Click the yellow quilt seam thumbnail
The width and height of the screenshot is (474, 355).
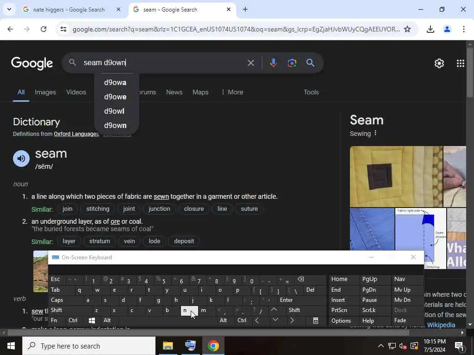pos(396,177)
